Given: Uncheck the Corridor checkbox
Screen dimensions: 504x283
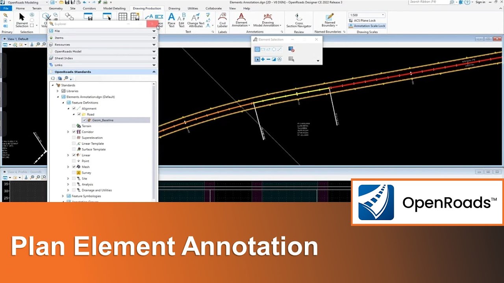Looking at the screenshot, I should 74,132.
